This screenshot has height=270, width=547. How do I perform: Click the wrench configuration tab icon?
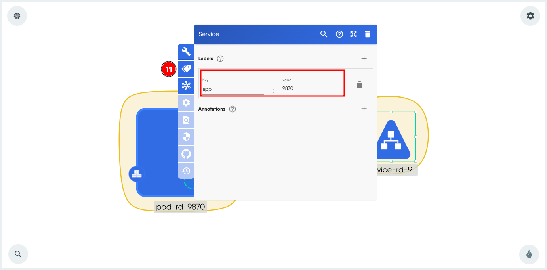[x=186, y=52]
